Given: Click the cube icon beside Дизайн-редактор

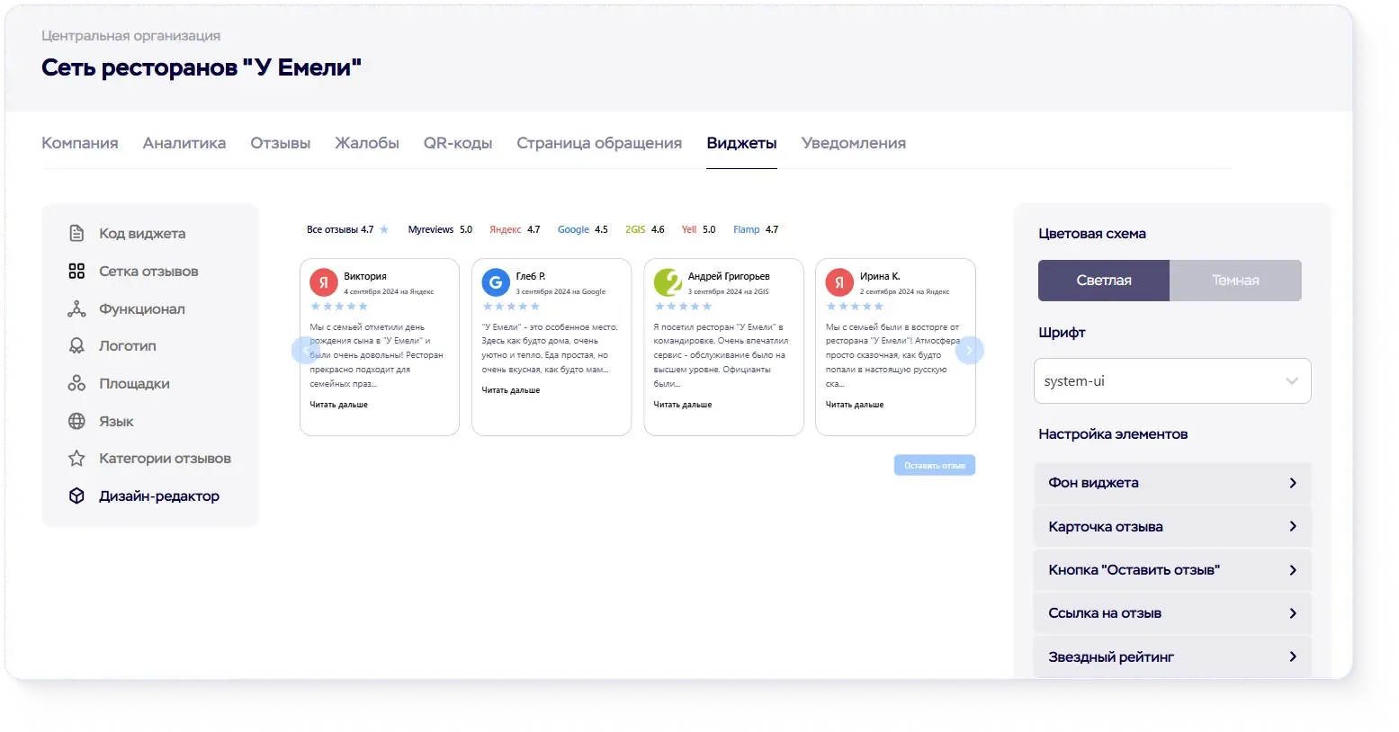Looking at the screenshot, I should pos(76,496).
